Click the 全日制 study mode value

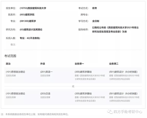click(96, 21)
